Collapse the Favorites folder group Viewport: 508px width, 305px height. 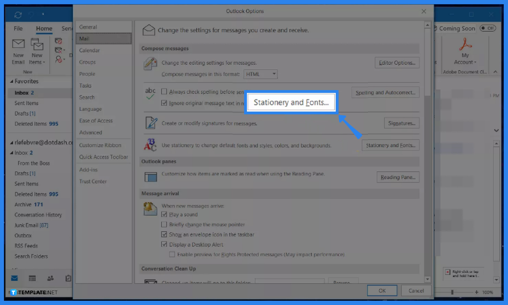pyautogui.click(x=11, y=81)
